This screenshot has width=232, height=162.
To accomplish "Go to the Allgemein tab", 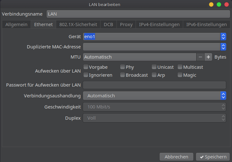I will point(16,25).
